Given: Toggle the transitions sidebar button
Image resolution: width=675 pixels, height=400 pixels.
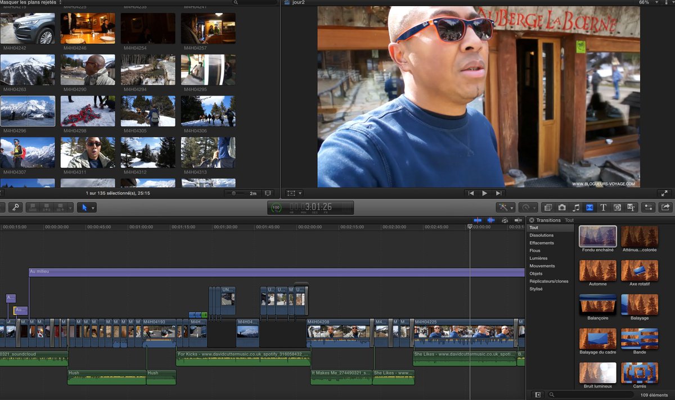Looking at the screenshot, I should (x=538, y=395).
